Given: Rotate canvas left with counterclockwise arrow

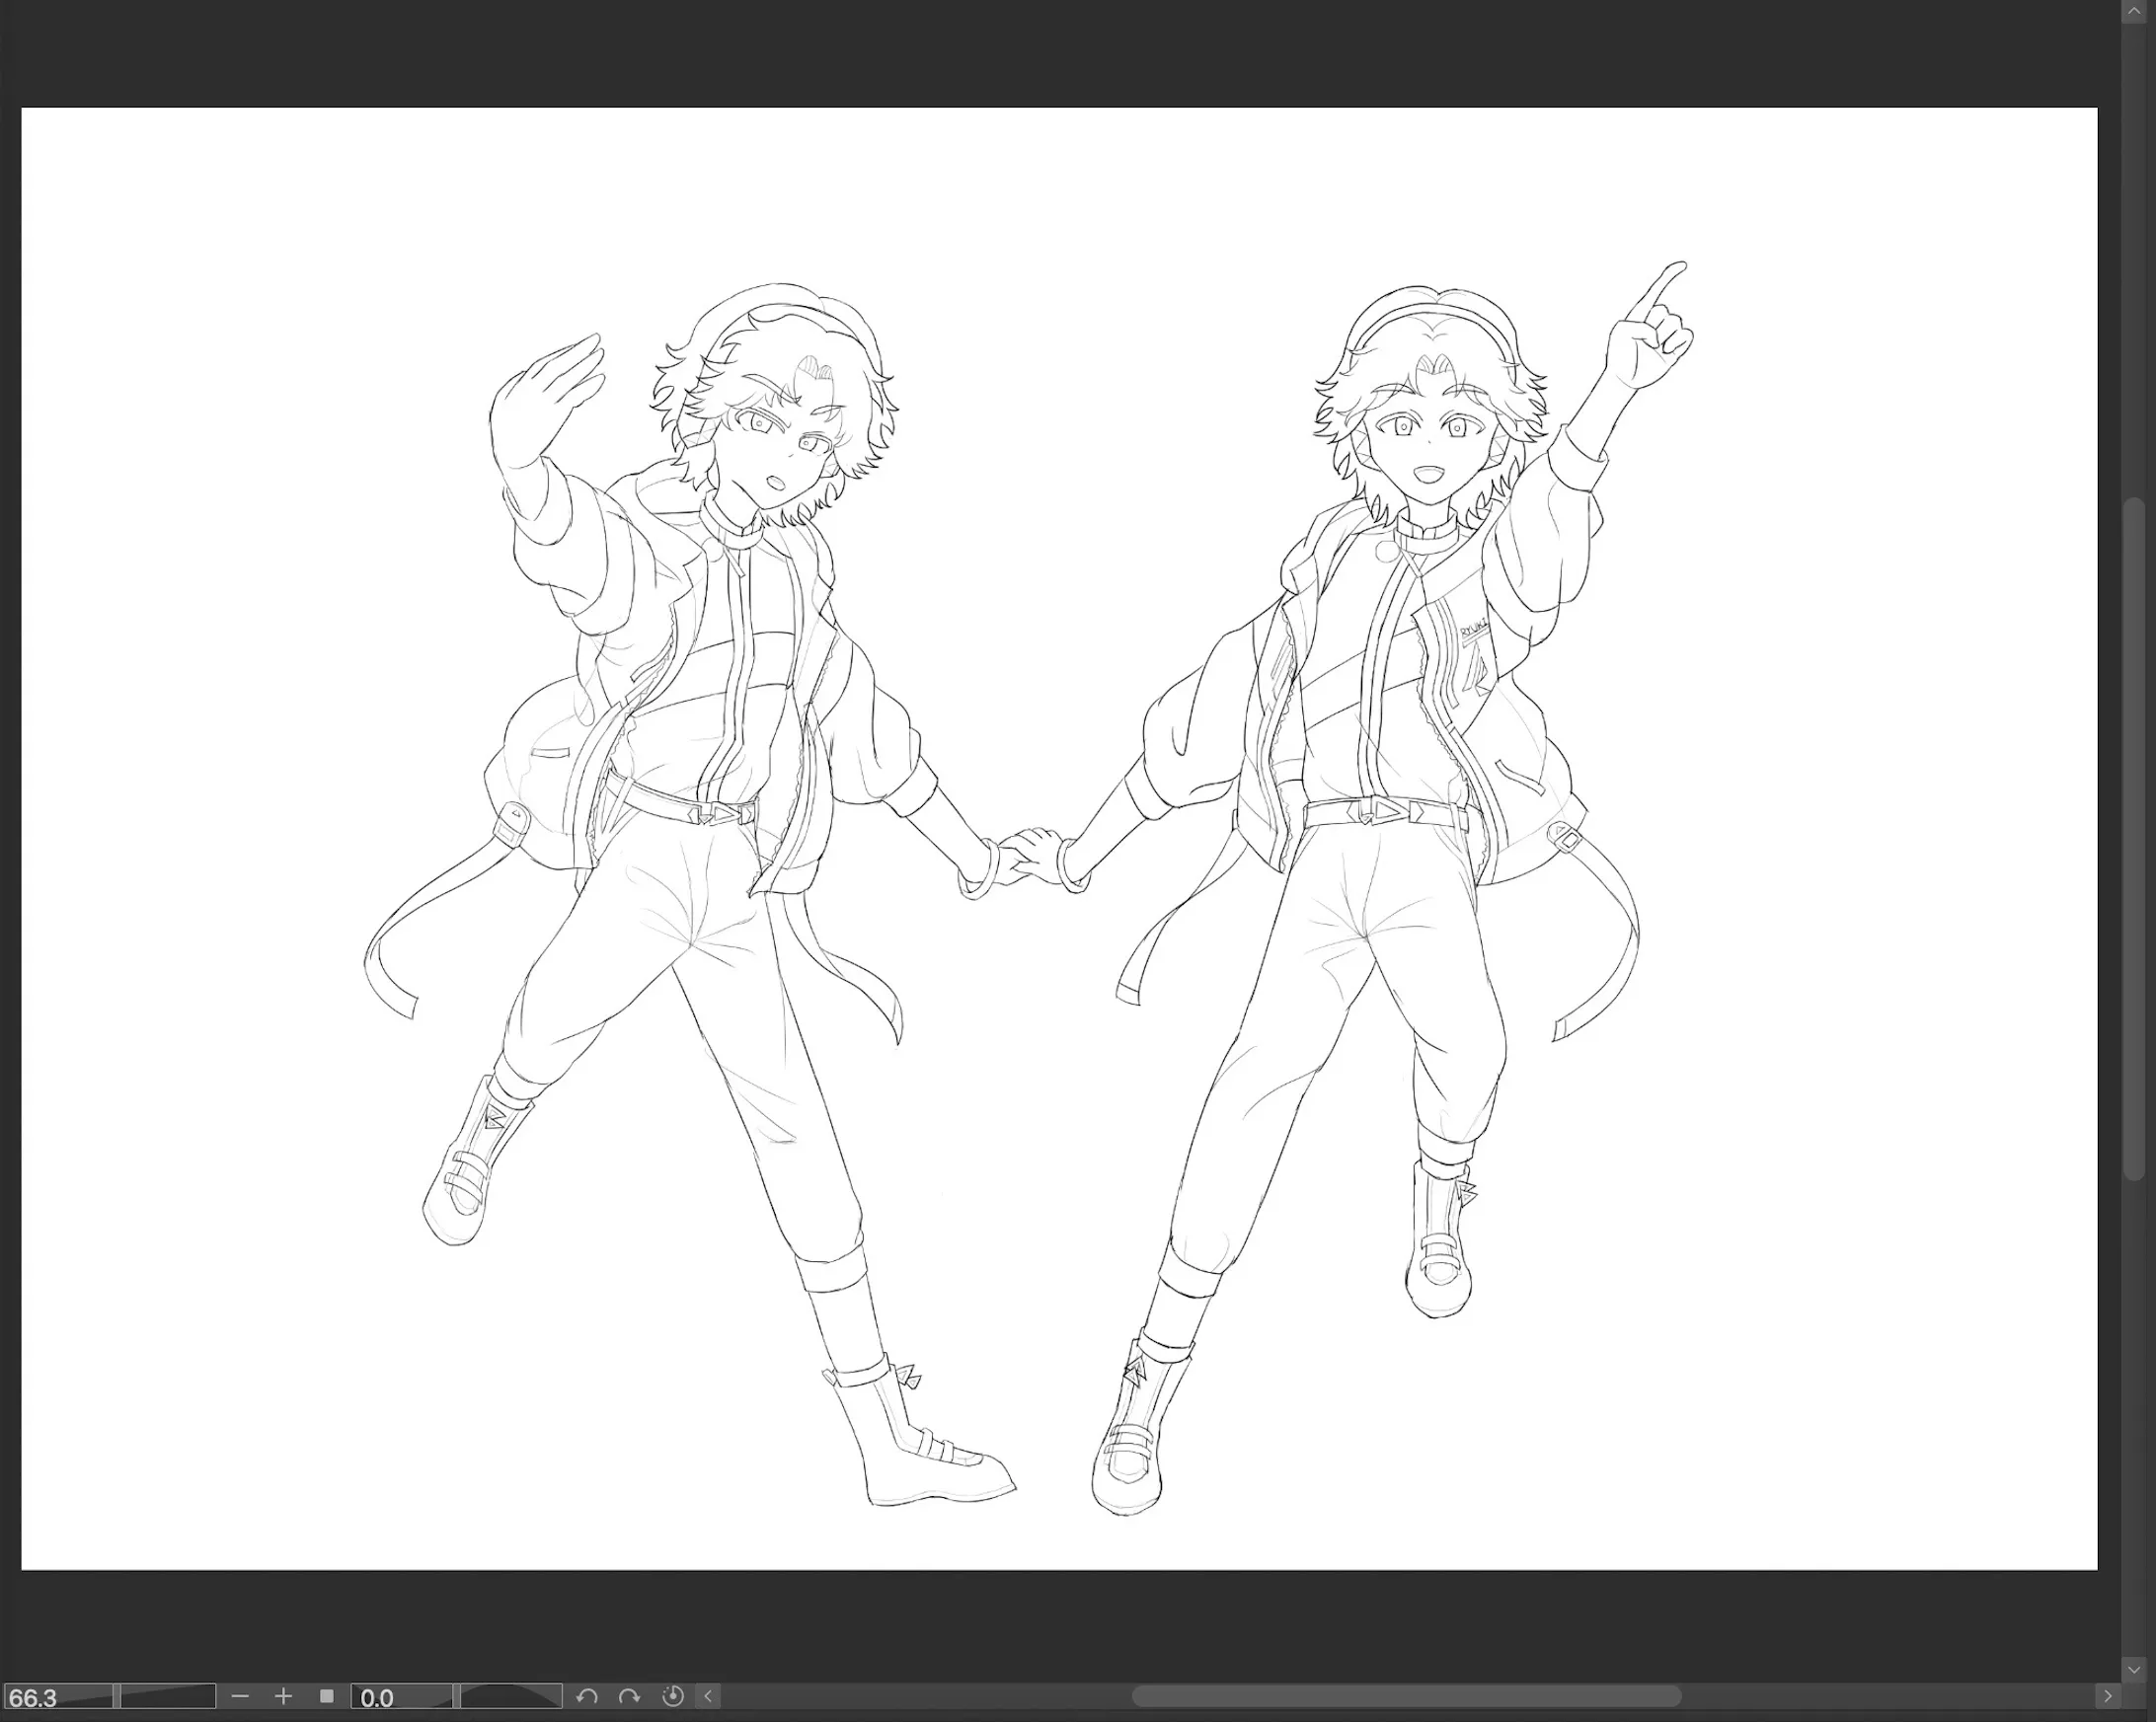Looking at the screenshot, I should 587,1696.
